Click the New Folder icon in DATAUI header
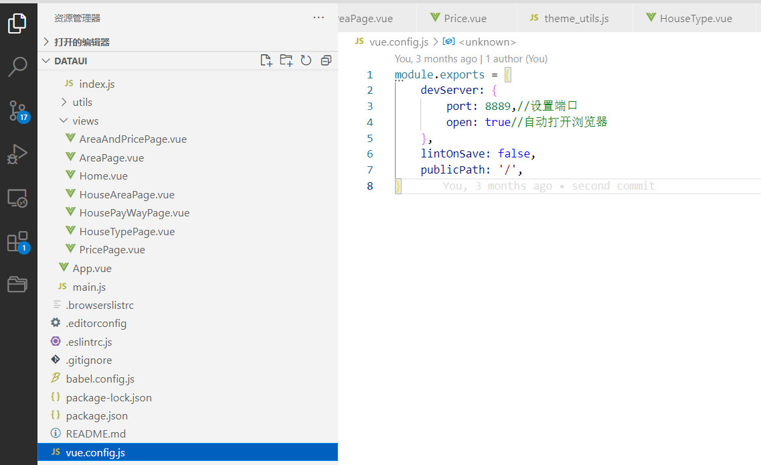761x465 pixels. [286, 60]
